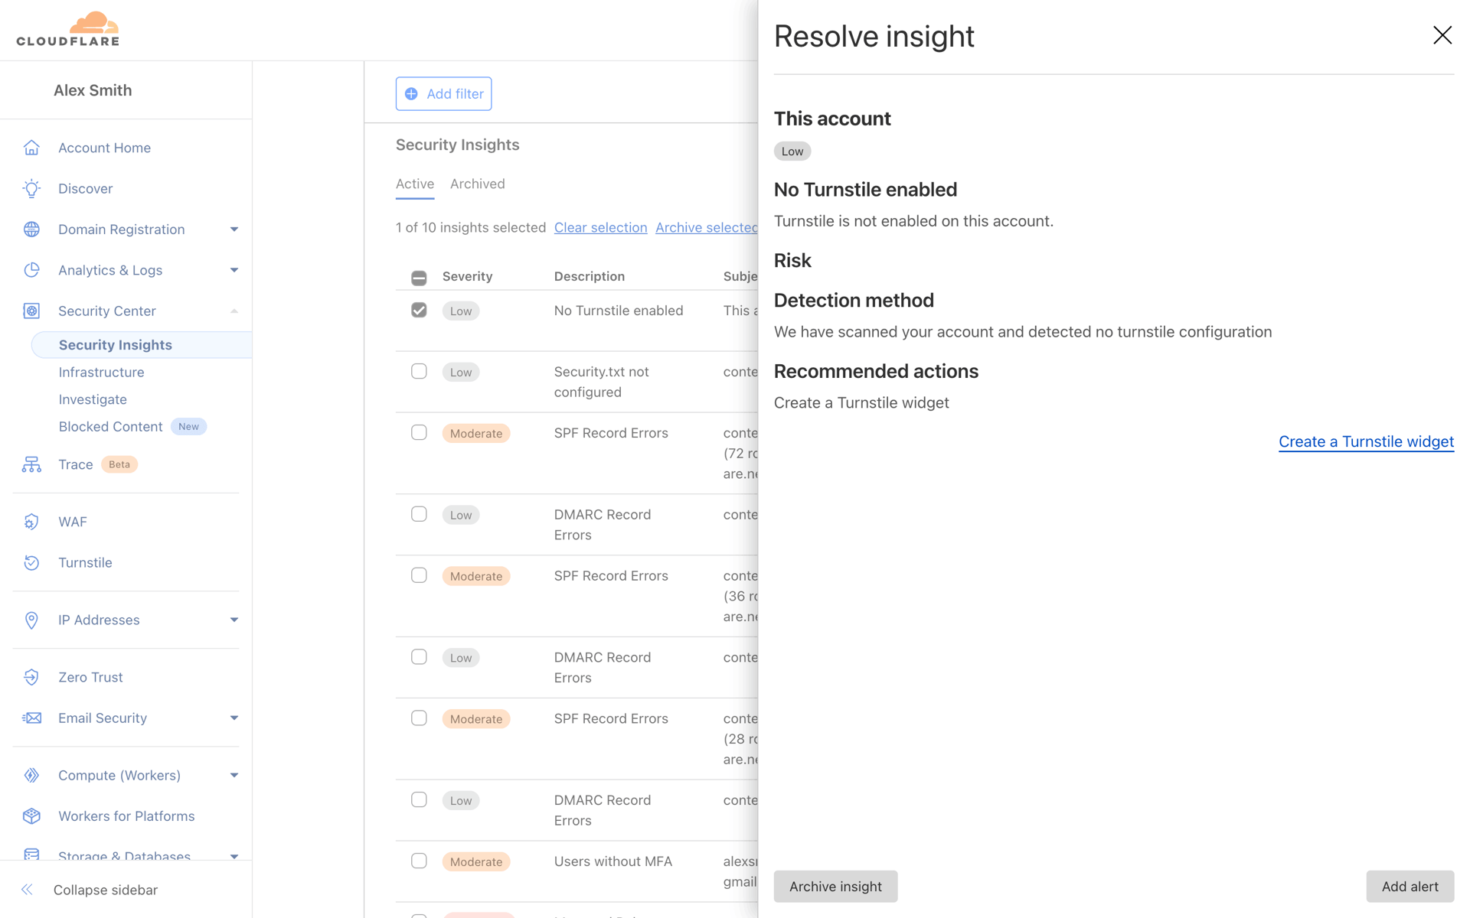
Task: Click the Security.txt not configured description
Action: coord(602,382)
